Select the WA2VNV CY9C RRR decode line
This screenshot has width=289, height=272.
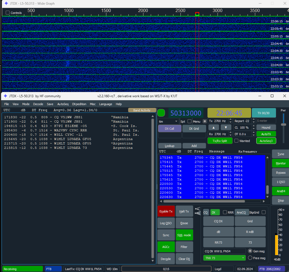click(x=71, y=130)
